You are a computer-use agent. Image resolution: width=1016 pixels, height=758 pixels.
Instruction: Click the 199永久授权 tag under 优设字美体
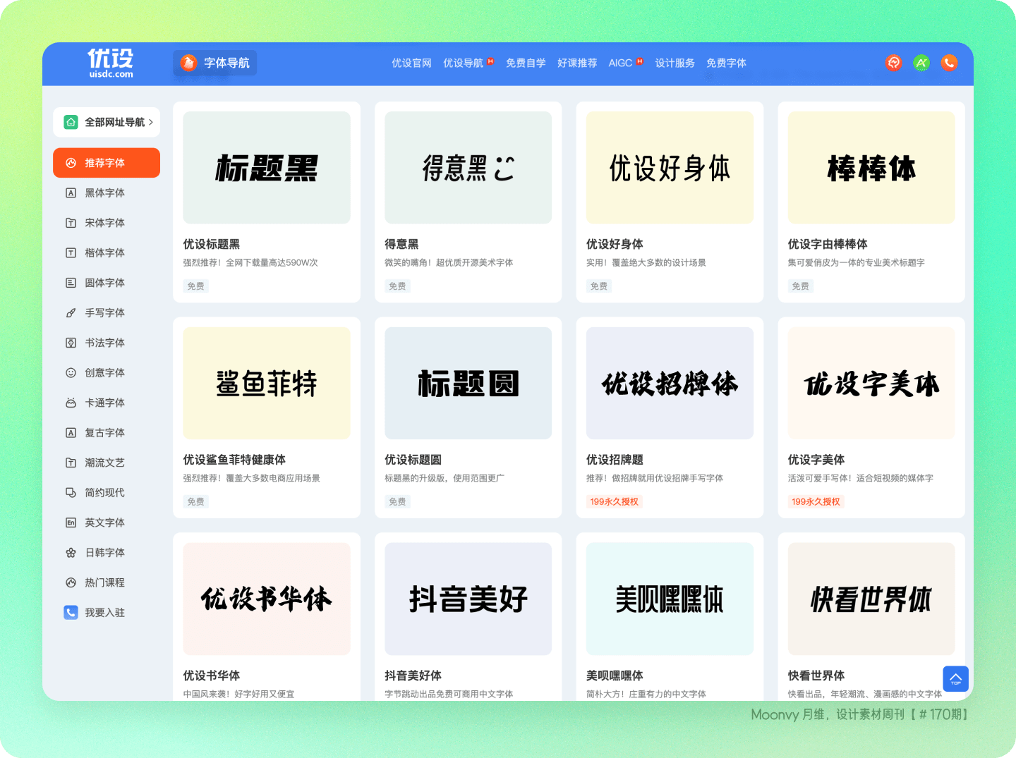click(x=816, y=501)
